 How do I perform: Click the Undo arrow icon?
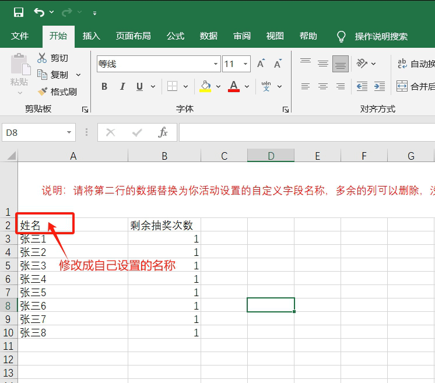[x=39, y=12]
